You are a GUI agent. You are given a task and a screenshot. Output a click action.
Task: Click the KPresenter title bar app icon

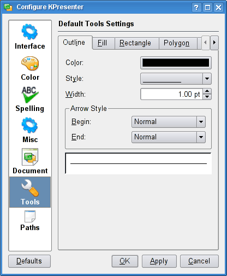(8, 7)
